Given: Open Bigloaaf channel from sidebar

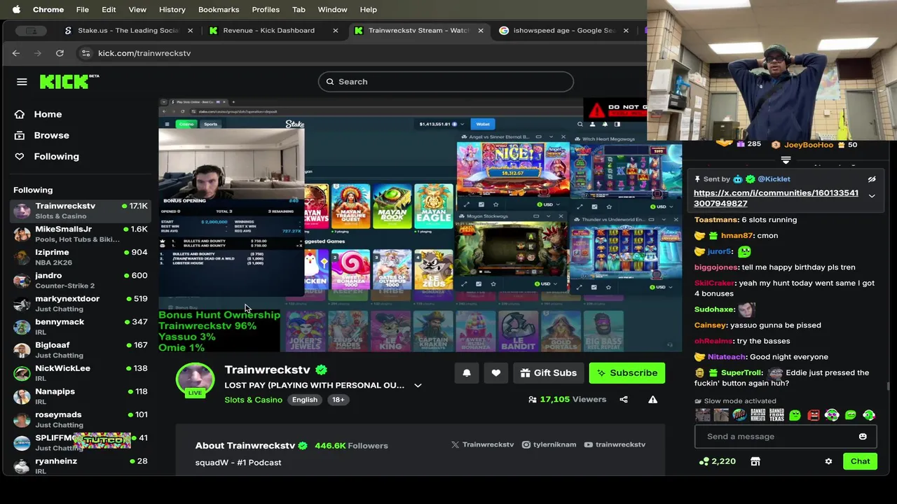Looking at the screenshot, I should tap(80, 349).
